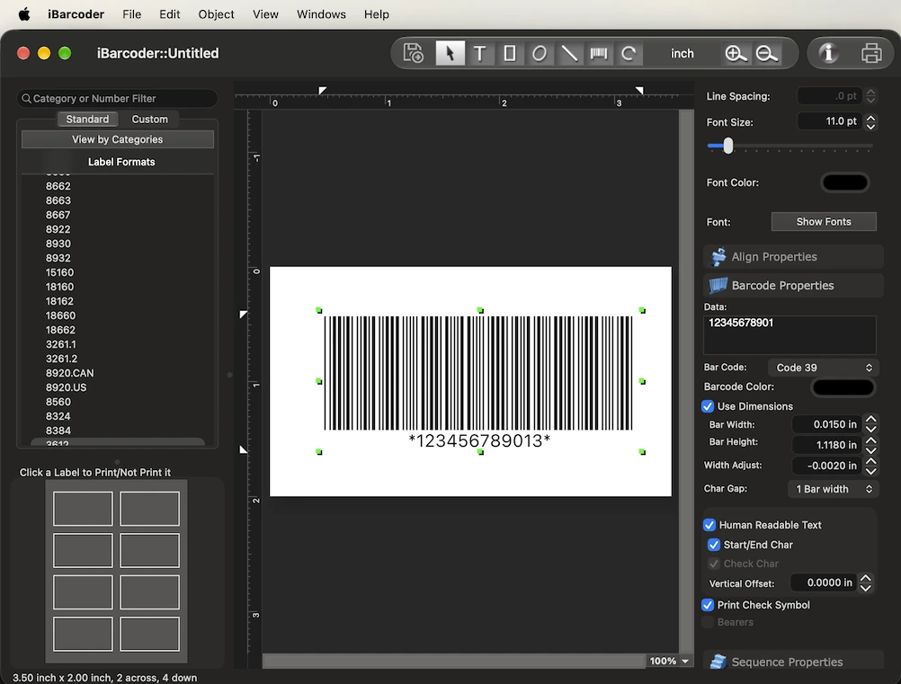This screenshot has width=901, height=684.
Task: Open the info inspector icon
Action: [x=828, y=53]
